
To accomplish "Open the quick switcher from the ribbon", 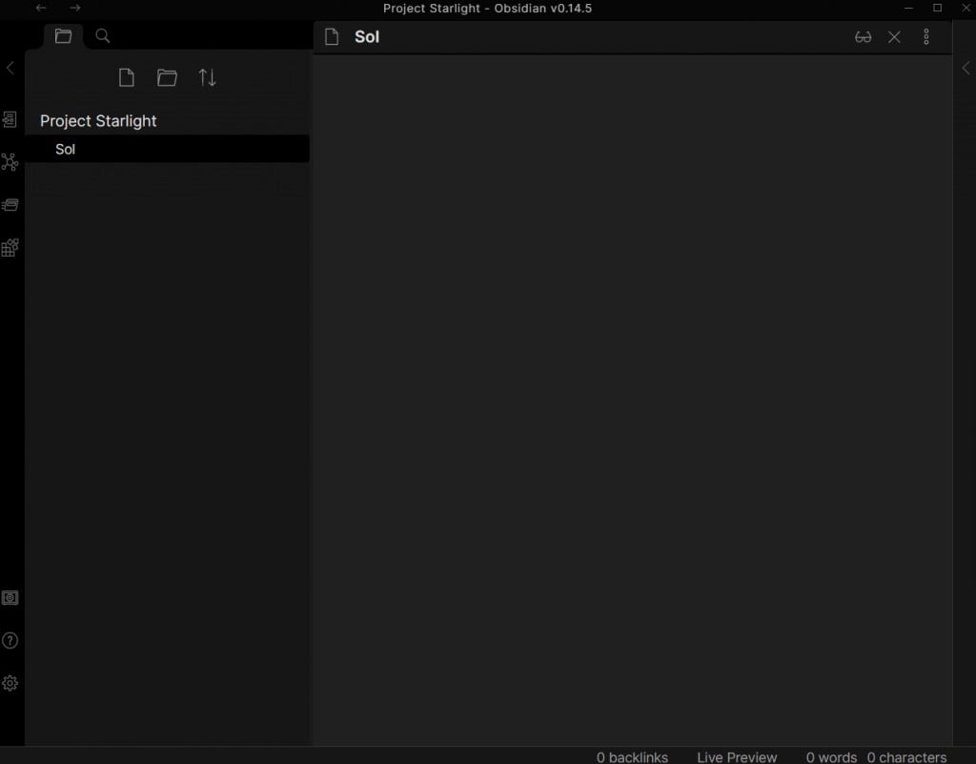I will point(10,119).
